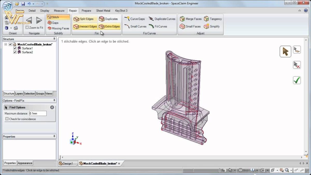Minimize the ribbon with the caret icon

pos(300,11)
